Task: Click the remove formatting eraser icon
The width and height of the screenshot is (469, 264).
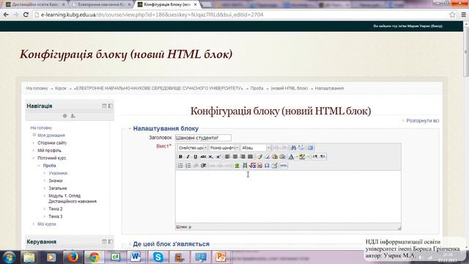Action: coord(267,156)
